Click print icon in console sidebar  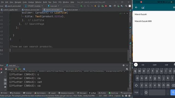(x=5, y=87)
